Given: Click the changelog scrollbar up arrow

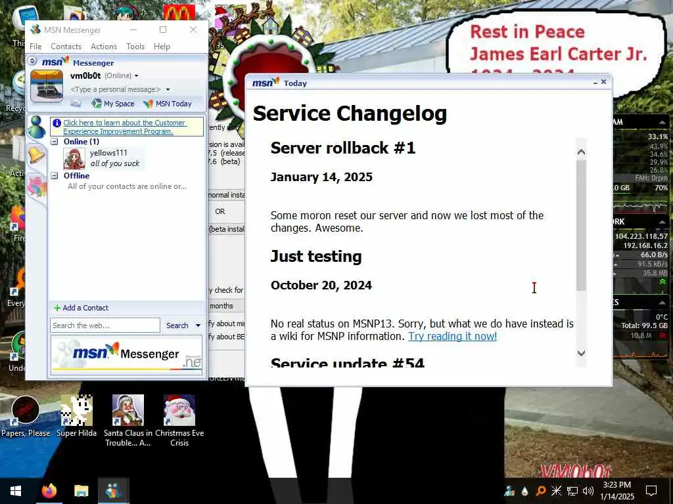Looking at the screenshot, I should pos(581,152).
